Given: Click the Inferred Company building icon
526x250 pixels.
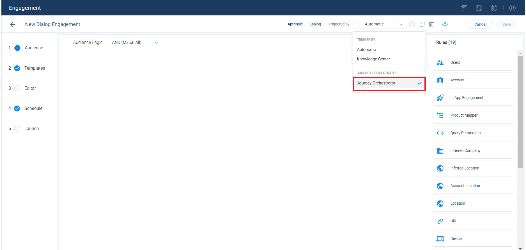Looking at the screenshot, I should pyautogui.click(x=440, y=151).
